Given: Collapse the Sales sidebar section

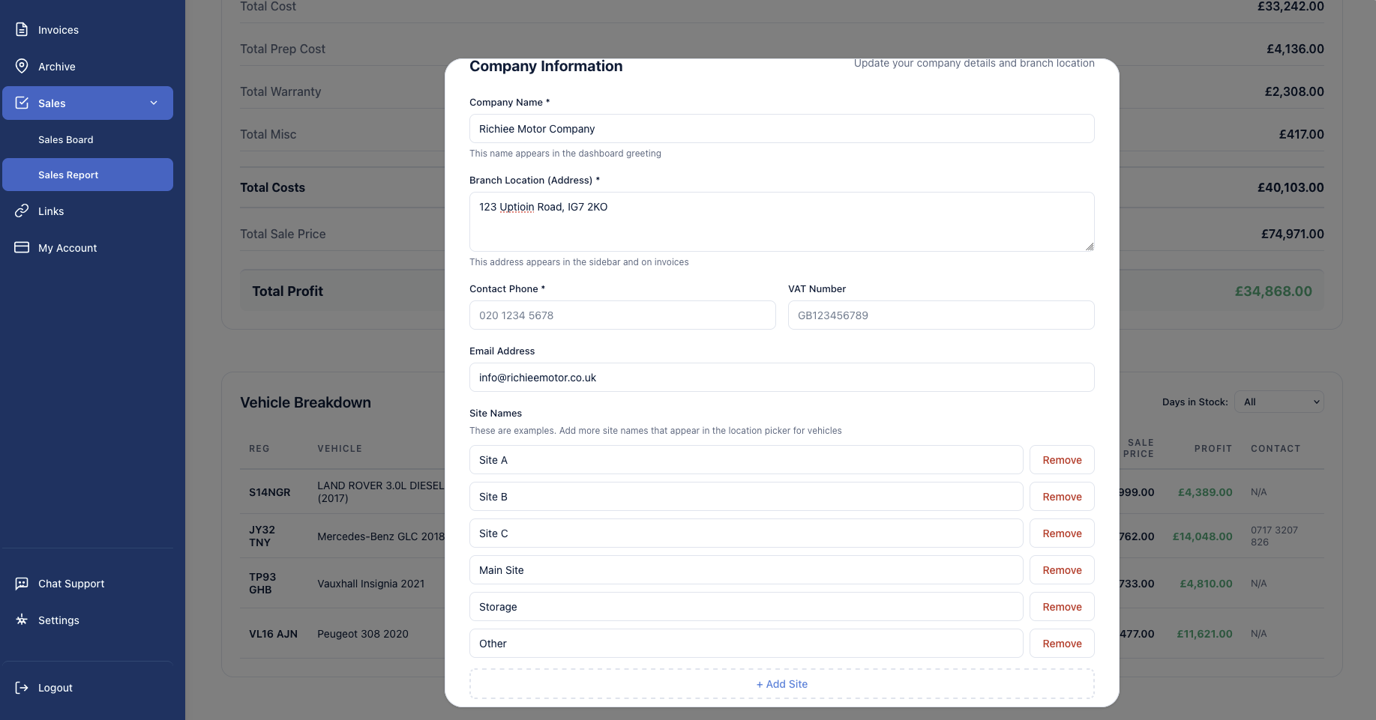Looking at the screenshot, I should pos(154,103).
